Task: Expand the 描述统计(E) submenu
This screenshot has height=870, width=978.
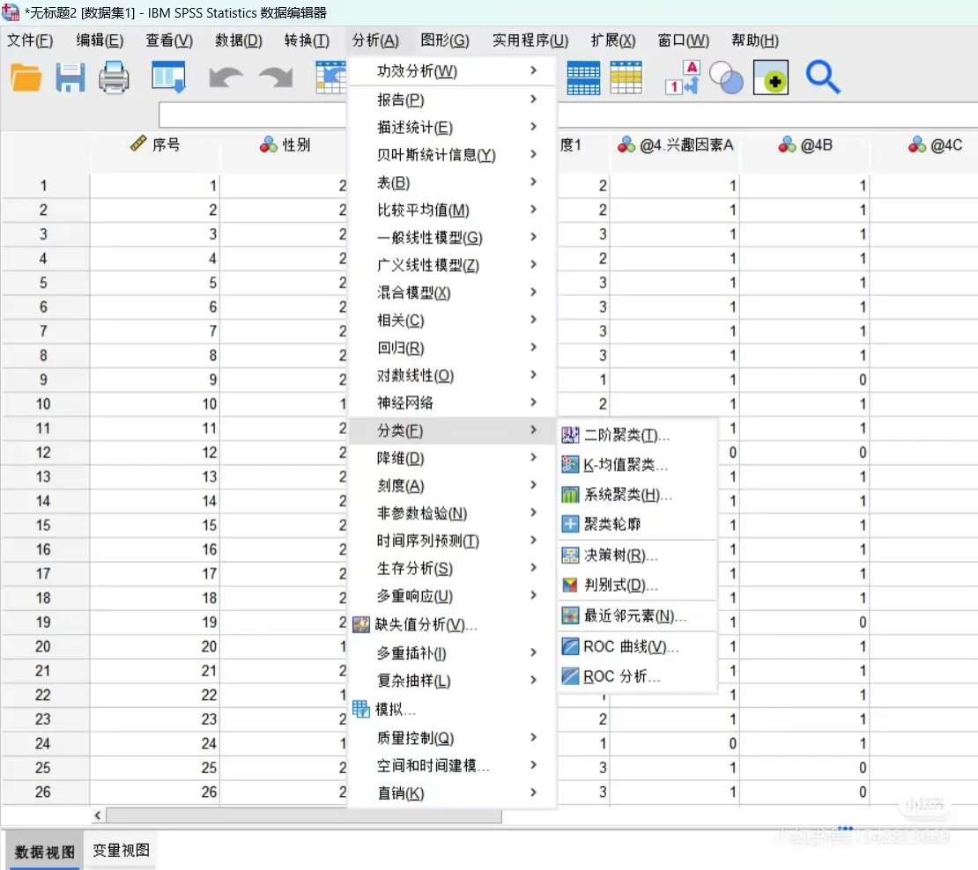Action: [452, 127]
